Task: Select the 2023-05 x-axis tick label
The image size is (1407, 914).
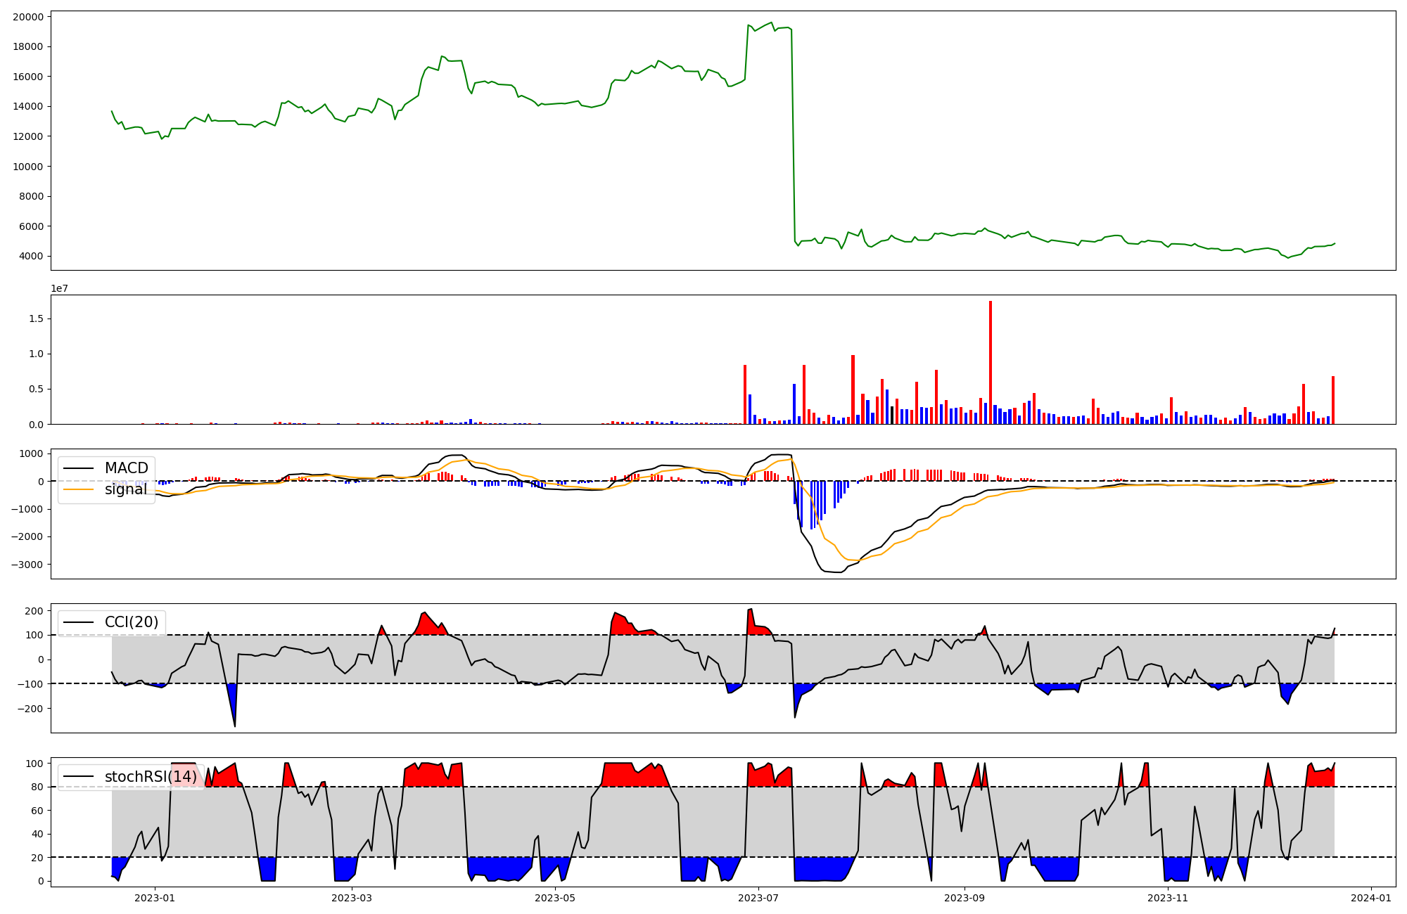Action: (x=556, y=898)
